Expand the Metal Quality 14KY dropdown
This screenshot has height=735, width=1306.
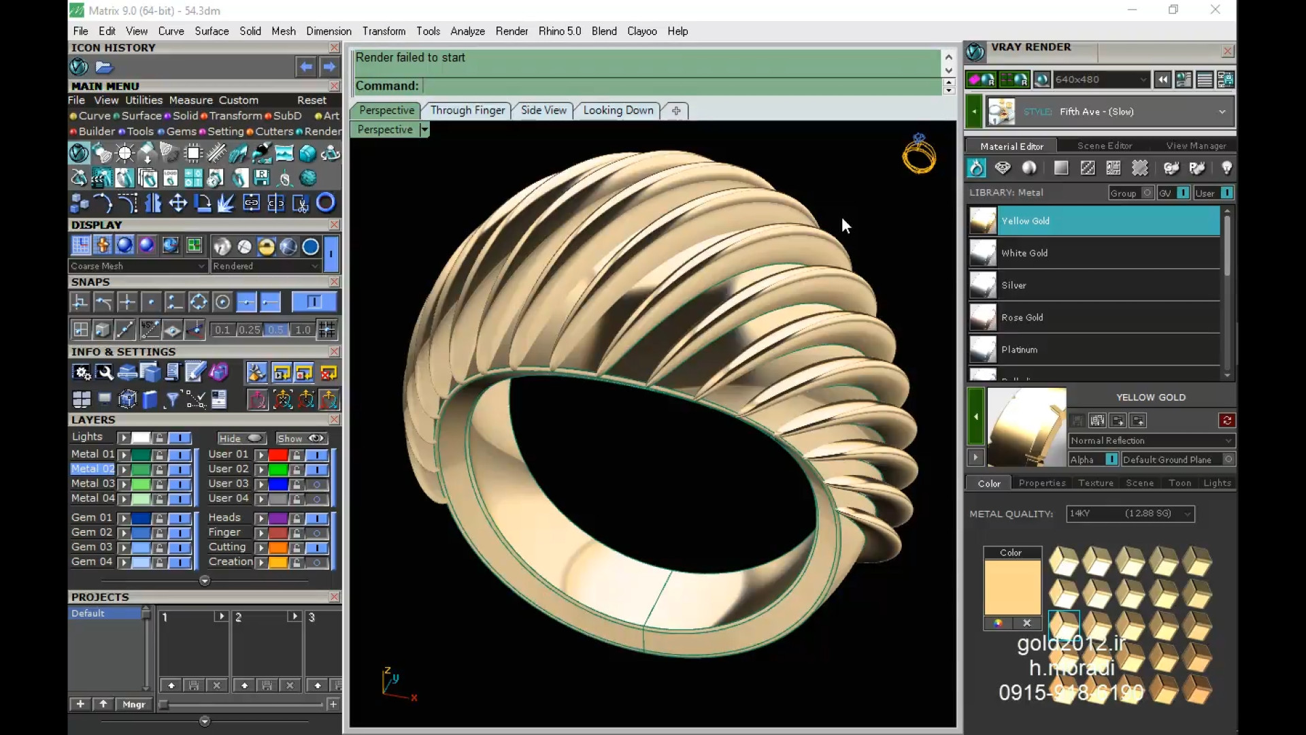[1187, 514]
